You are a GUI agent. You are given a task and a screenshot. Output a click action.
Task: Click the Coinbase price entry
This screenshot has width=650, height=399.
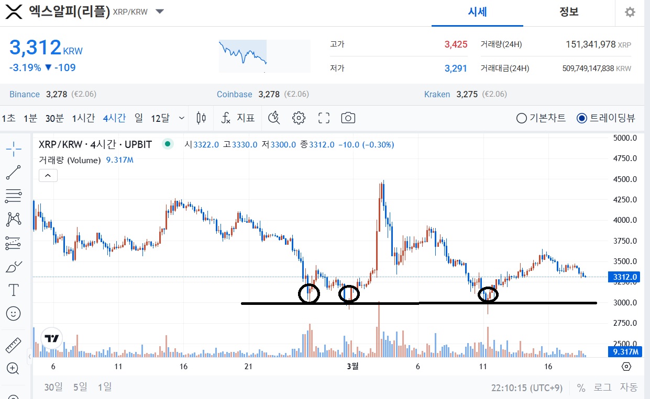tap(263, 95)
